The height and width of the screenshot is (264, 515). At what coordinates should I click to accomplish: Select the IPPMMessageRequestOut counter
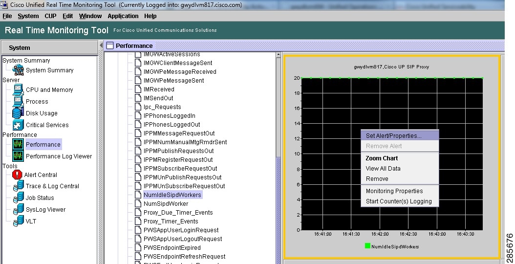pyautogui.click(x=179, y=133)
